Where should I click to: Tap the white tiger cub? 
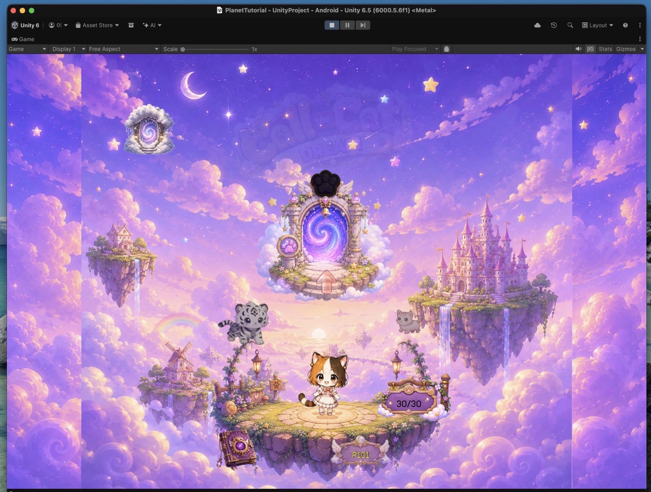tap(244, 322)
